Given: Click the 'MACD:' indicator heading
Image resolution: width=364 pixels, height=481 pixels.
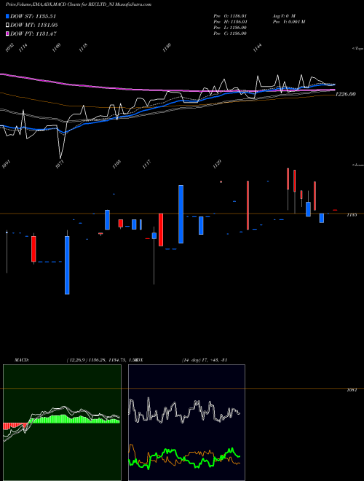Looking at the screenshot, I should click(x=22, y=360).
